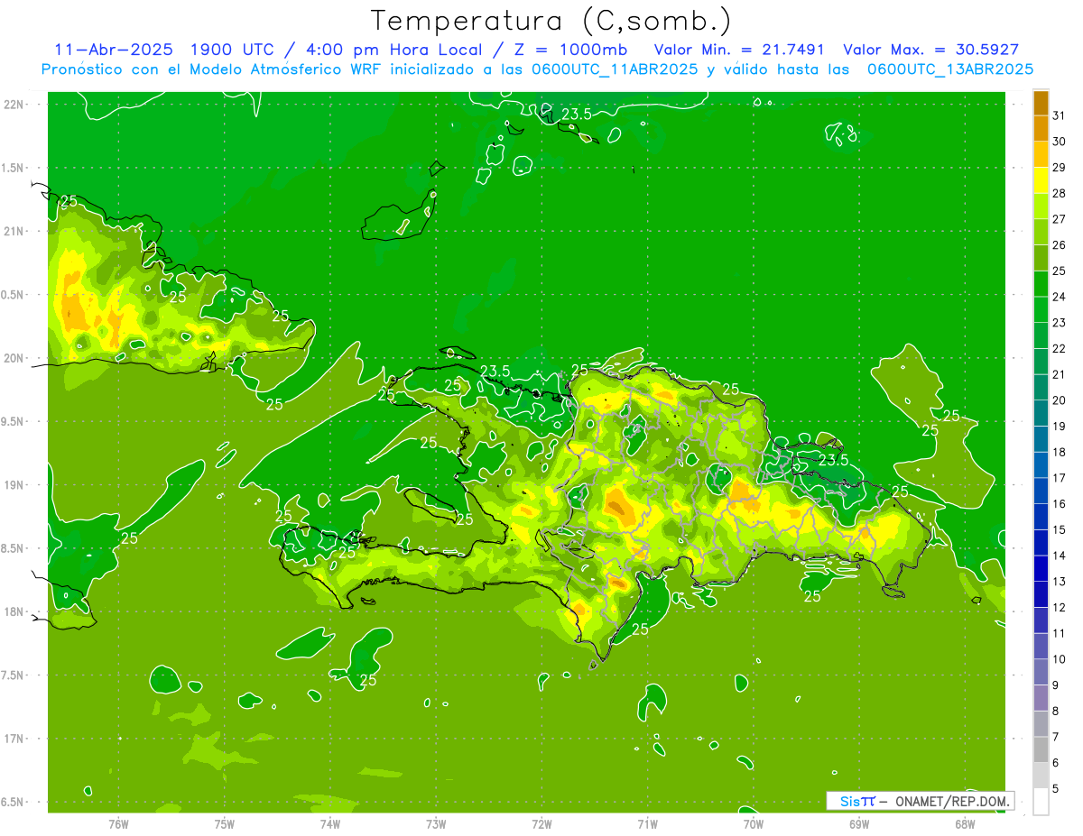Screen dimensions: 1083x836
Task: Click the '20' value on the color legend
Action: 1060,400
